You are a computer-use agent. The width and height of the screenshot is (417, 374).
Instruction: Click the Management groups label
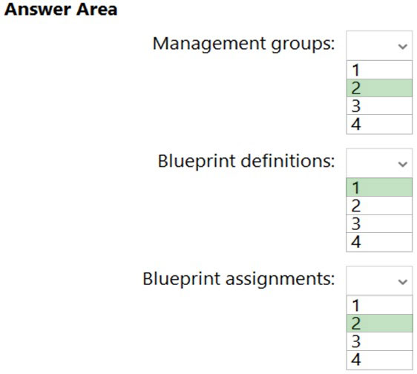pos(243,45)
